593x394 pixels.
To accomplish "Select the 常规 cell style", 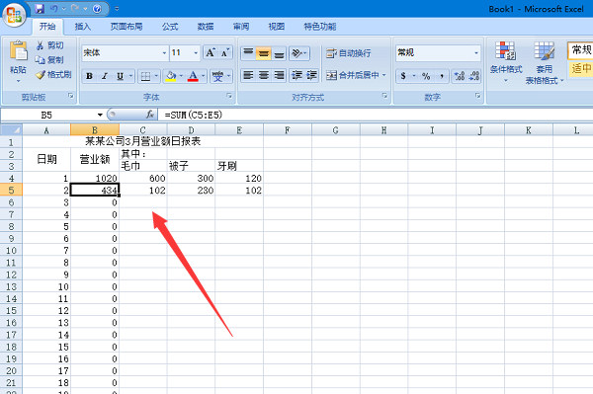I will click(580, 50).
